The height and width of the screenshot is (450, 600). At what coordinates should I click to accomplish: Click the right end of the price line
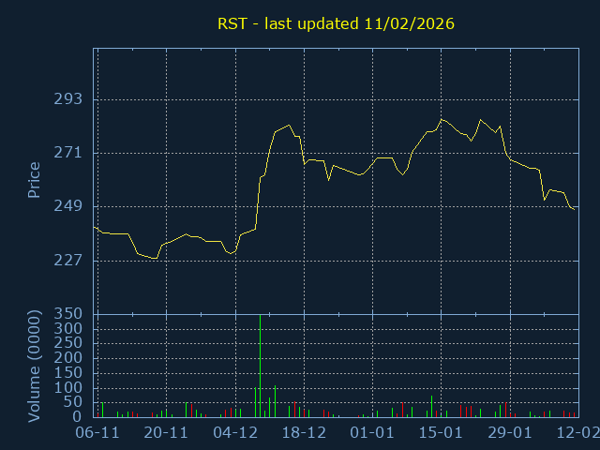(x=574, y=209)
